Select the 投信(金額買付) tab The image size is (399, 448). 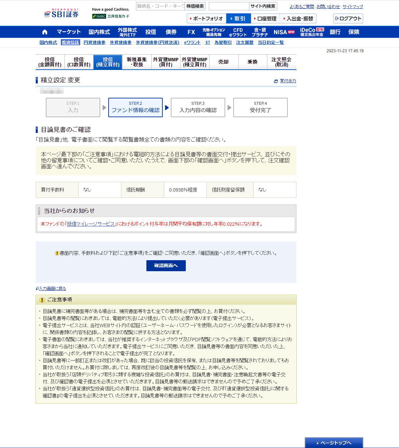tap(50, 62)
